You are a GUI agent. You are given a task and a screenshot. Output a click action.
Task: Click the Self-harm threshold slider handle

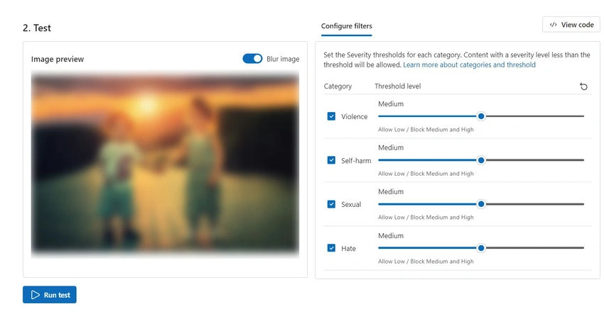[481, 160]
